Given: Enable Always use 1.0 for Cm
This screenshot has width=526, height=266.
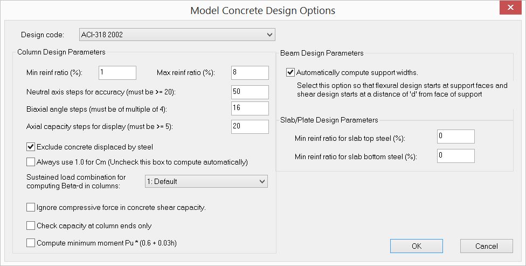Looking at the screenshot, I should [x=31, y=161].
